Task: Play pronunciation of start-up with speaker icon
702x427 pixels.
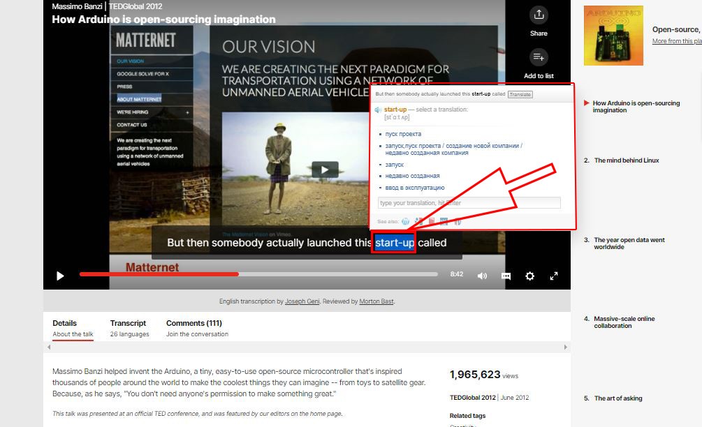Action: pyautogui.click(x=379, y=110)
